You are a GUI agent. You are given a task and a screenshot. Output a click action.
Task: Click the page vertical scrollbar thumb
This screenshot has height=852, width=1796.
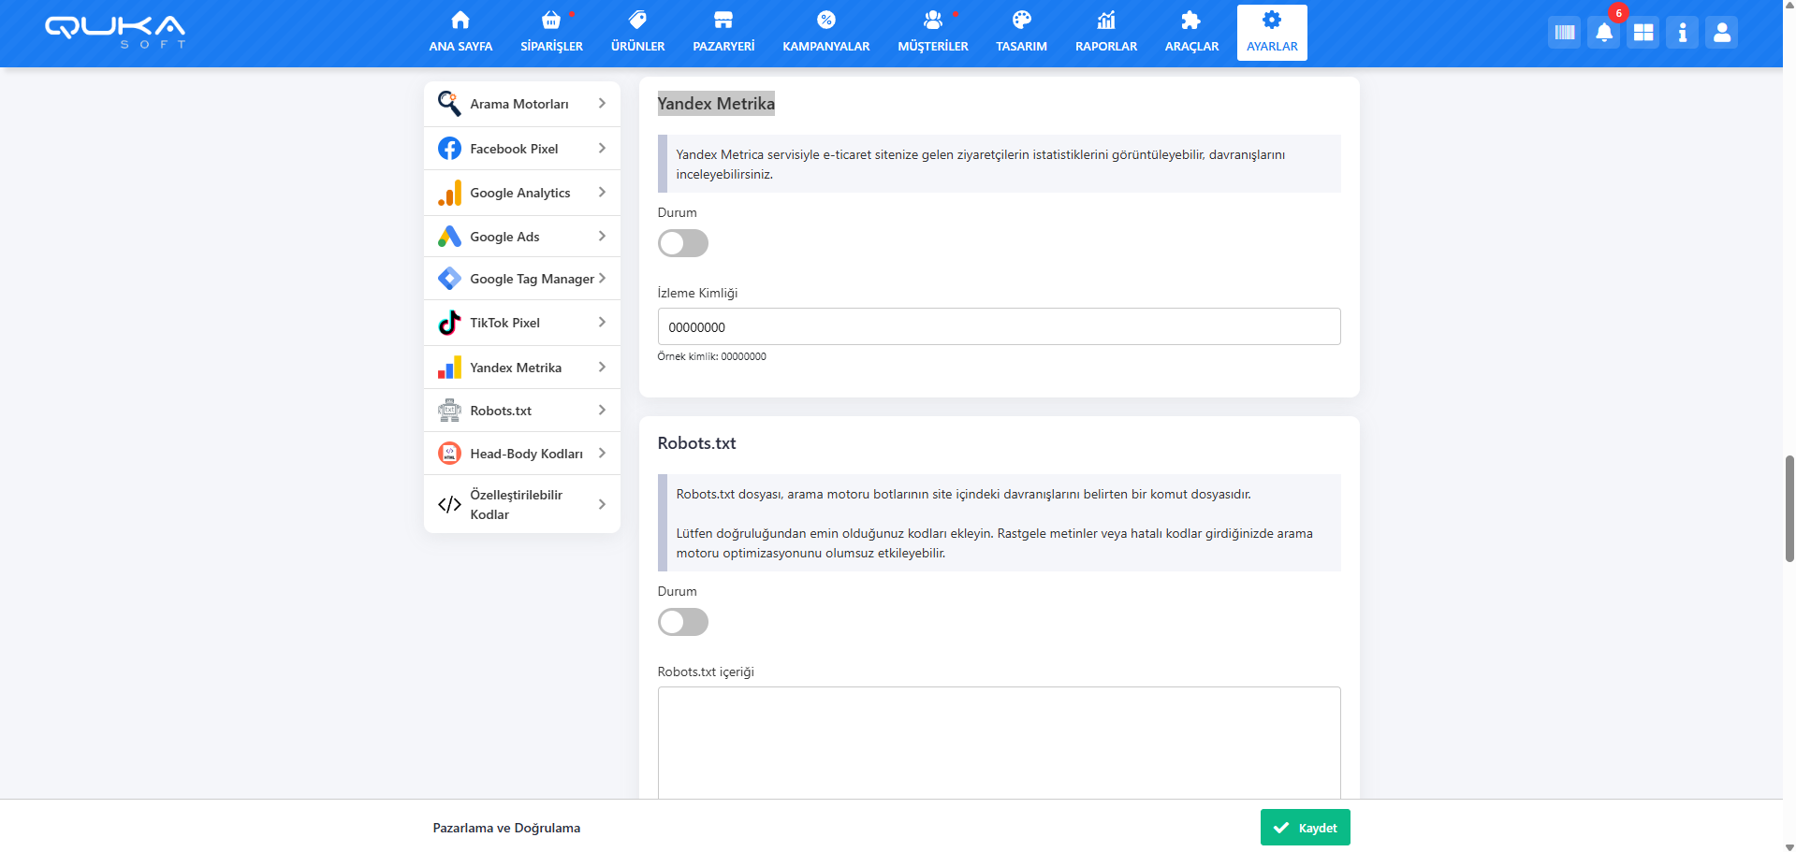pyautogui.click(x=1789, y=508)
